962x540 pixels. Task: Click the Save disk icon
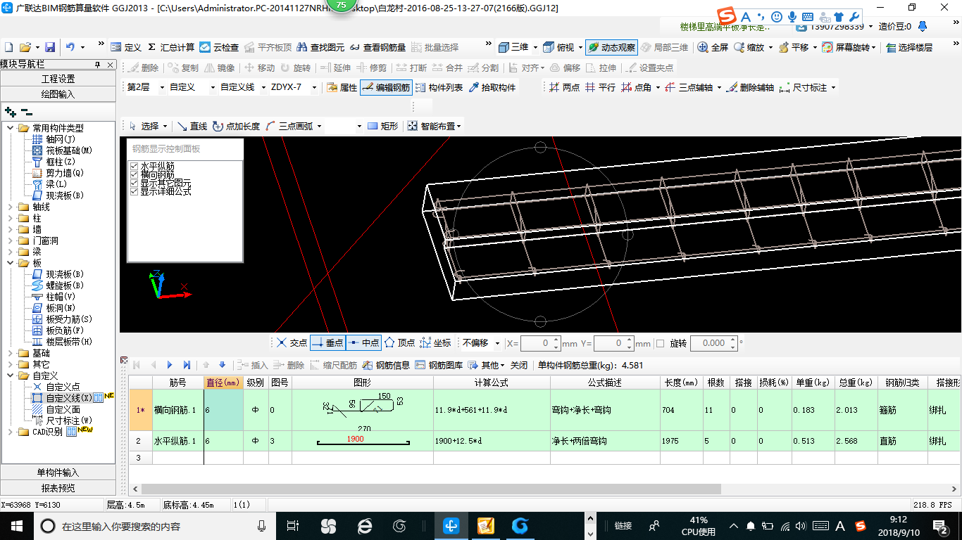[x=50, y=47]
